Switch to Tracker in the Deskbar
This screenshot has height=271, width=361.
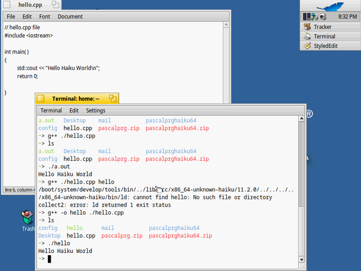tap(331, 27)
